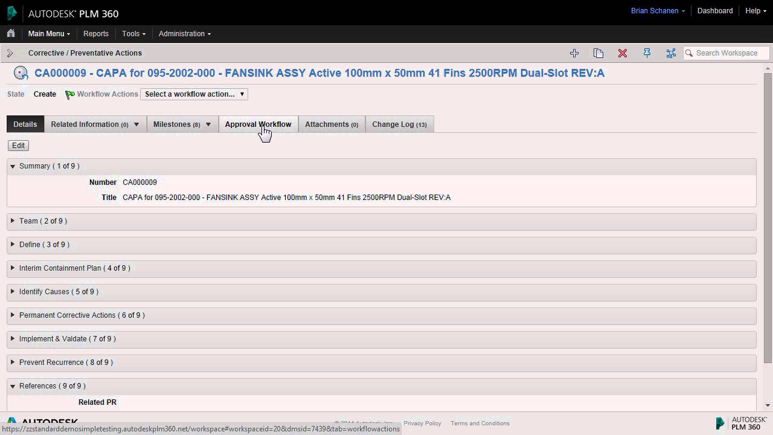Click the red X delete icon
Screen dimensions: 773x435
tap(623, 53)
